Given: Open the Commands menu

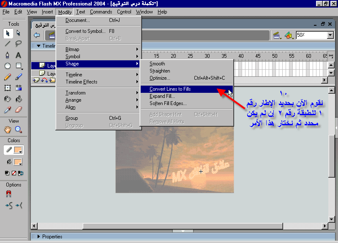Looking at the screenshot, I should click(x=101, y=12).
